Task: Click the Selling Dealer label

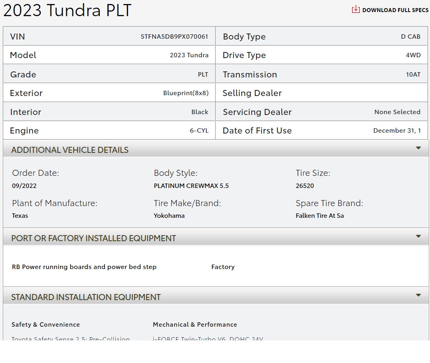Action: coord(252,93)
